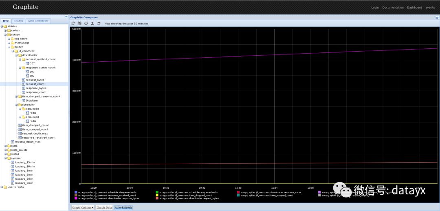Screen dimensions: 440x211
Task: Open the Dashboard link
Action: click(414, 8)
